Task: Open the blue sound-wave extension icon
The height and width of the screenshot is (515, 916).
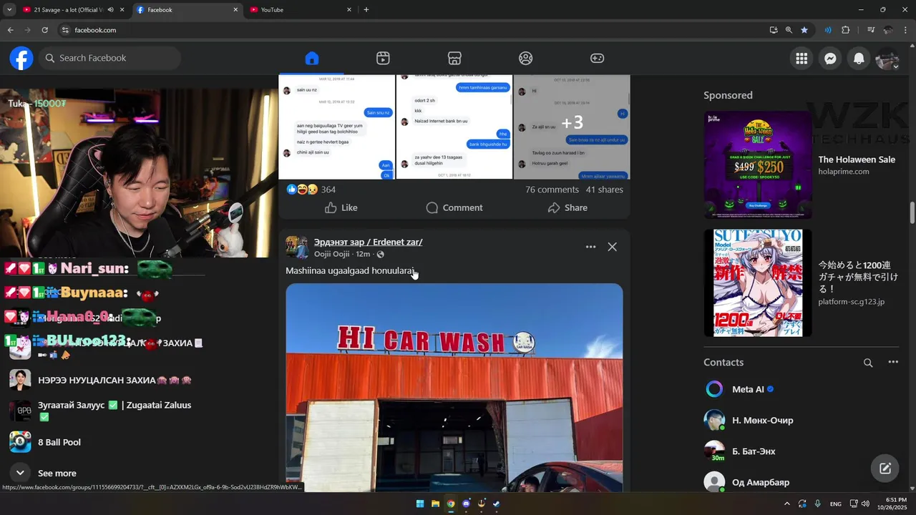Action: 827,30
